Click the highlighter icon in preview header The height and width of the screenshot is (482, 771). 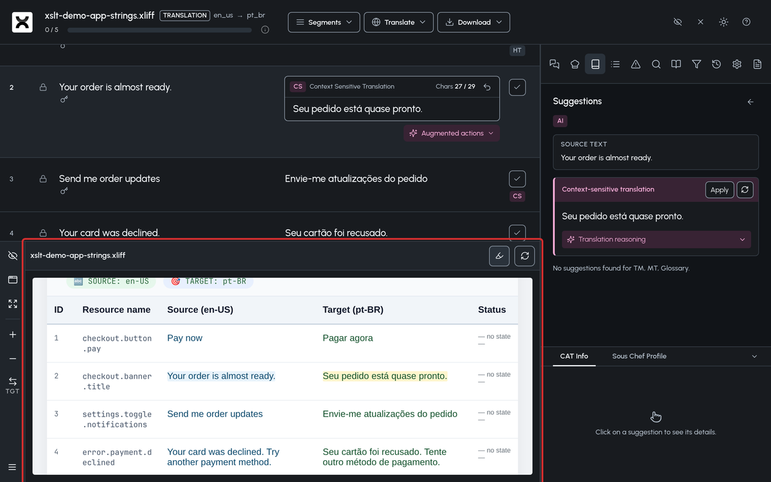coord(499,256)
